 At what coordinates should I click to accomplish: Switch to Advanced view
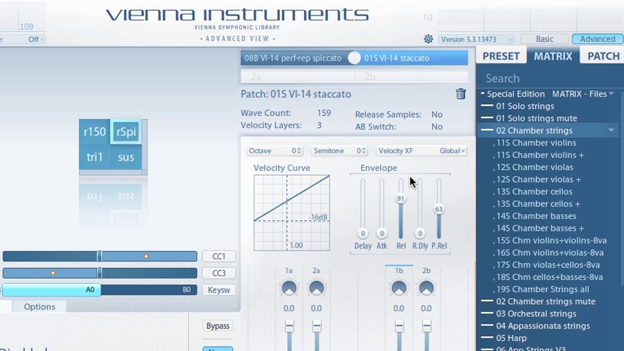tap(597, 39)
